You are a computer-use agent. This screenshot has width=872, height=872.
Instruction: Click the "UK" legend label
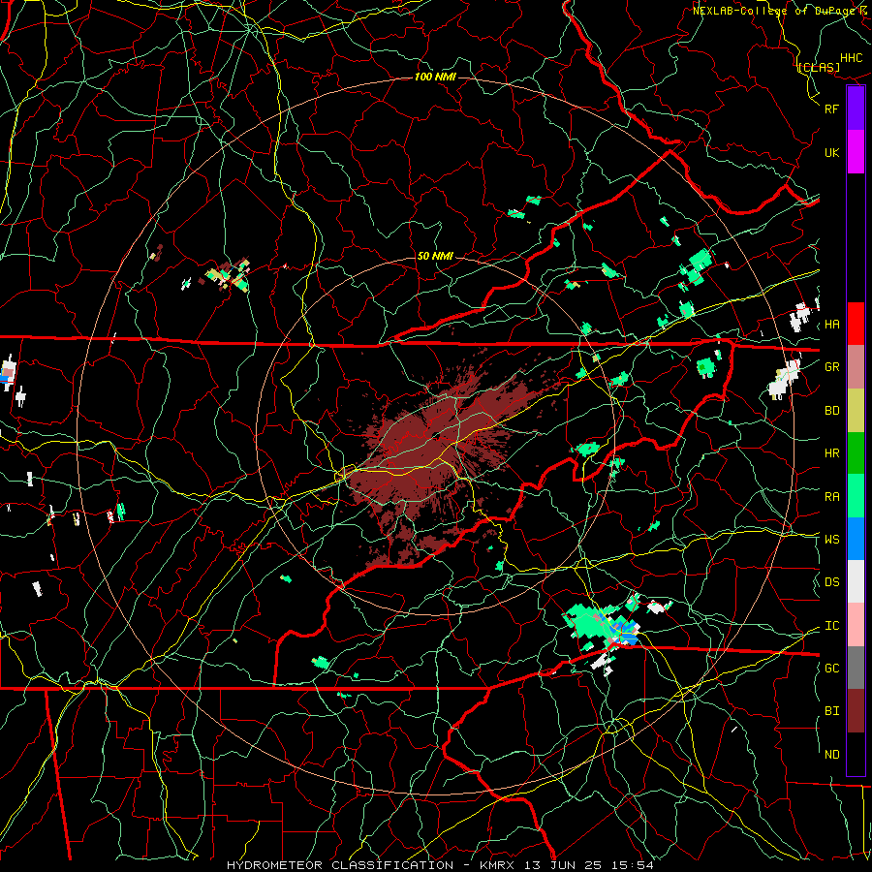[831, 152]
